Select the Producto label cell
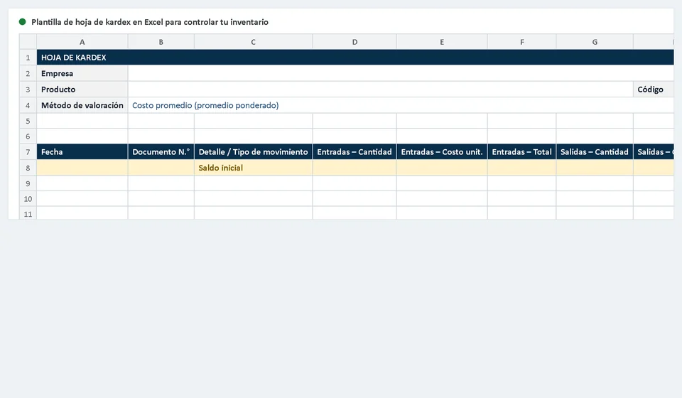682x398 pixels. click(x=82, y=89)
